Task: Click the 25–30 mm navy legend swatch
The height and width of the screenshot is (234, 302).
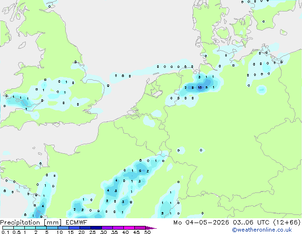Action: click(x=96, y=228)
